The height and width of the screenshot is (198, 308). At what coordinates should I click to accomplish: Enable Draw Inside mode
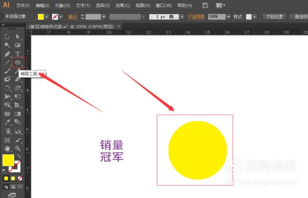coord(20,187)
